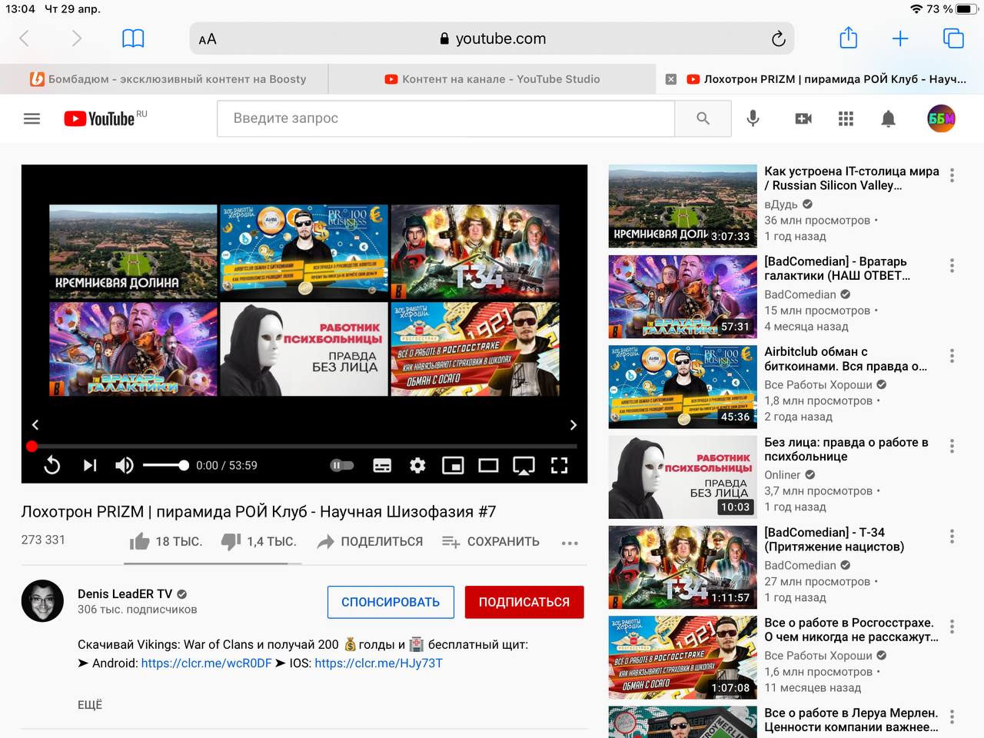The width and height of the screenshot is (984, 738).
Task: Open options for Airbitclub обман video
Action: tap(952, 356)
